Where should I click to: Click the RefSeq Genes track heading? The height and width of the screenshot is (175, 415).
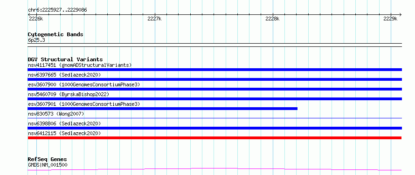point(48,160)
